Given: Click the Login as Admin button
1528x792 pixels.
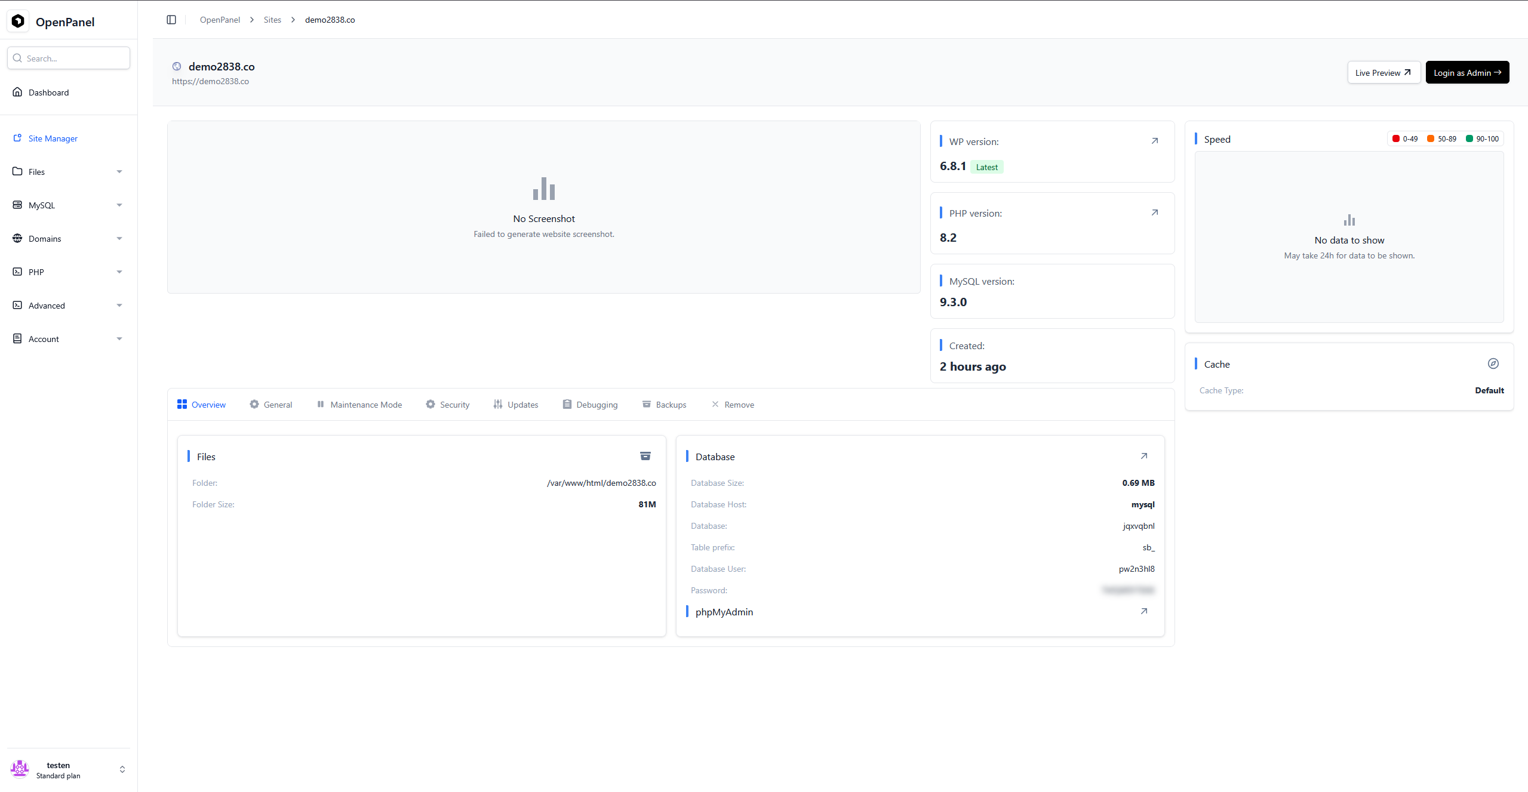Looking at the screenshot, I should [1467, 72].
